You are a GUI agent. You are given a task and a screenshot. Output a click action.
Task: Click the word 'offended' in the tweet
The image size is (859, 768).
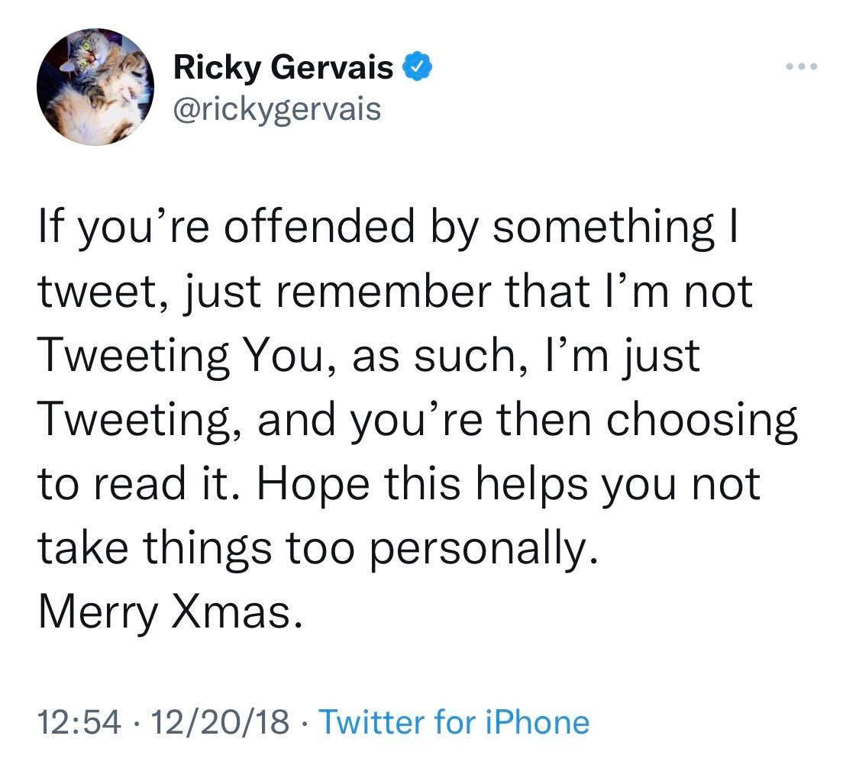tap(320, 227)
